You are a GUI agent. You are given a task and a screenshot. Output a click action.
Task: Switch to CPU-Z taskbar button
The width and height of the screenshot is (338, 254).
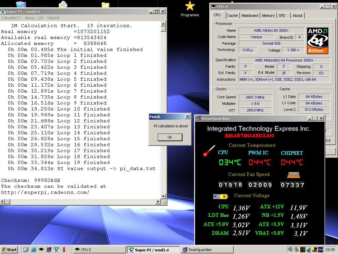[99, 250]
